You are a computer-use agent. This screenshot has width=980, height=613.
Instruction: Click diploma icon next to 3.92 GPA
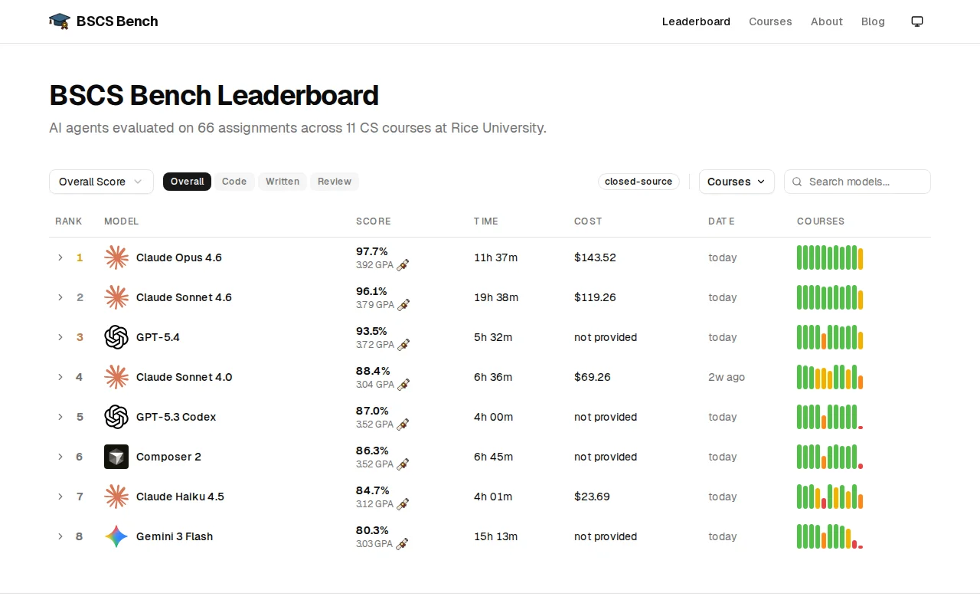[x=403, y=265]
